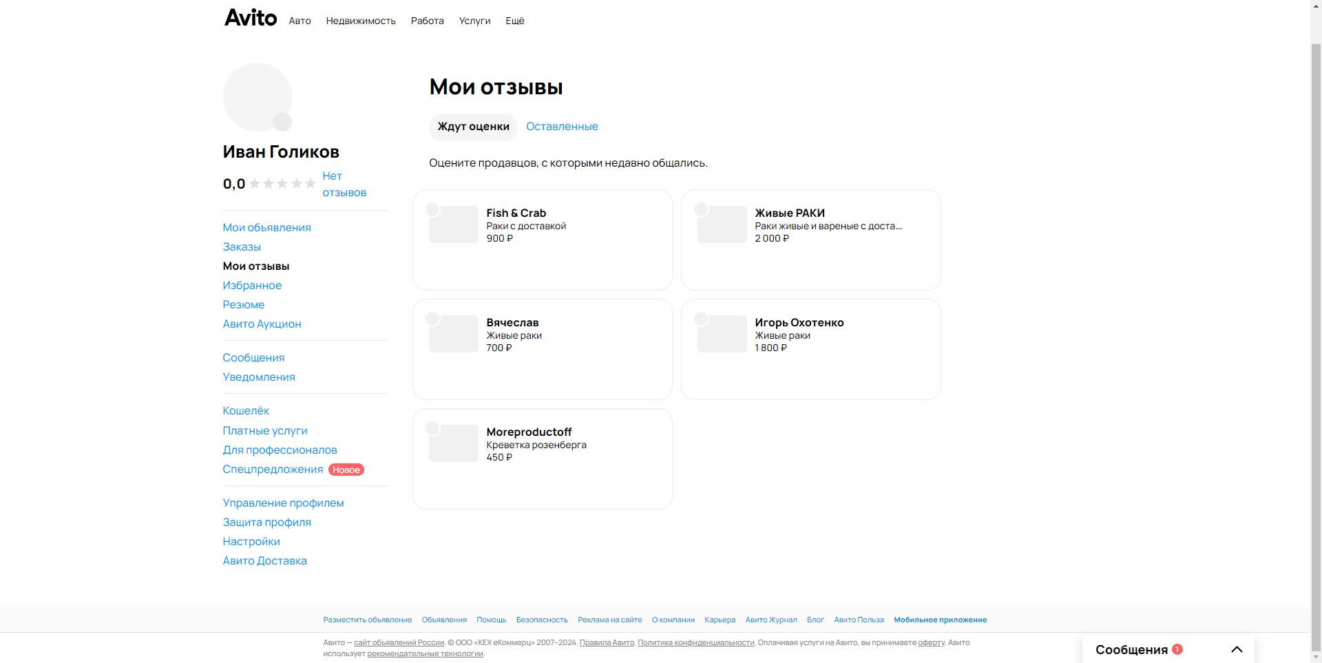Click the Раки с доставкой listing title
Screen dimensions: 1322x663
click(526, 226)
